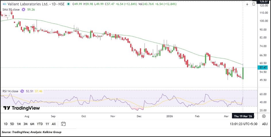
Task: Click the RSI 14 refresh indicator icon
Action: point(22,91)
